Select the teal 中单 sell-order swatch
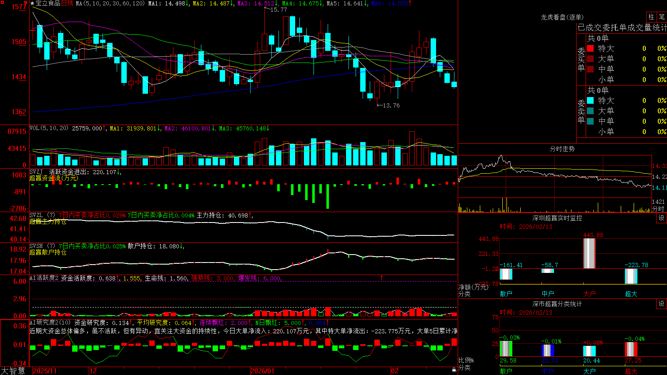The width and height of the screenshot is (667, 375). click(590, 121)
